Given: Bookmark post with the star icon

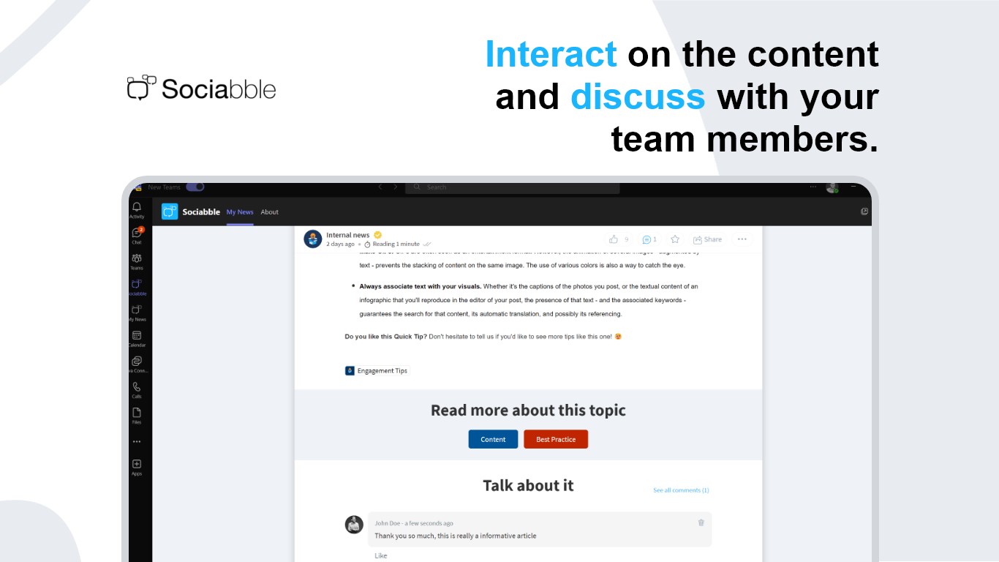Looking at the screenshot, I should [675, 239].
